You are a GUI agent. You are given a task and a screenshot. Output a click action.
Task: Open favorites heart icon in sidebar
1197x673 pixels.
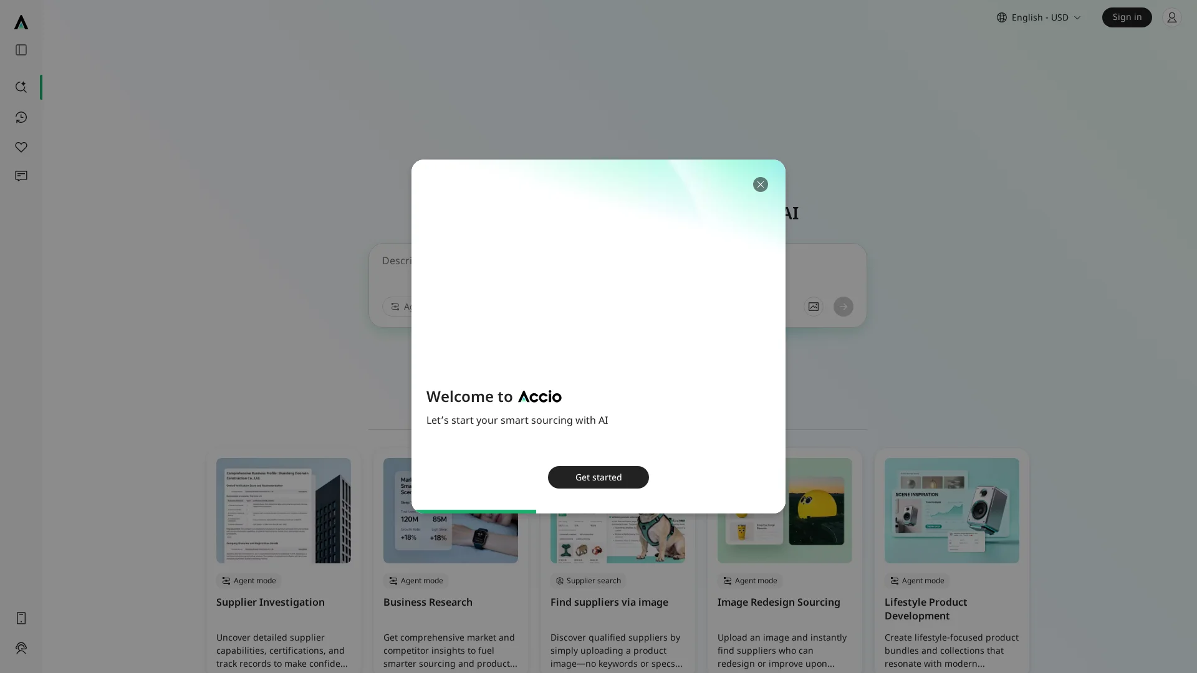[x=21, y=147]
